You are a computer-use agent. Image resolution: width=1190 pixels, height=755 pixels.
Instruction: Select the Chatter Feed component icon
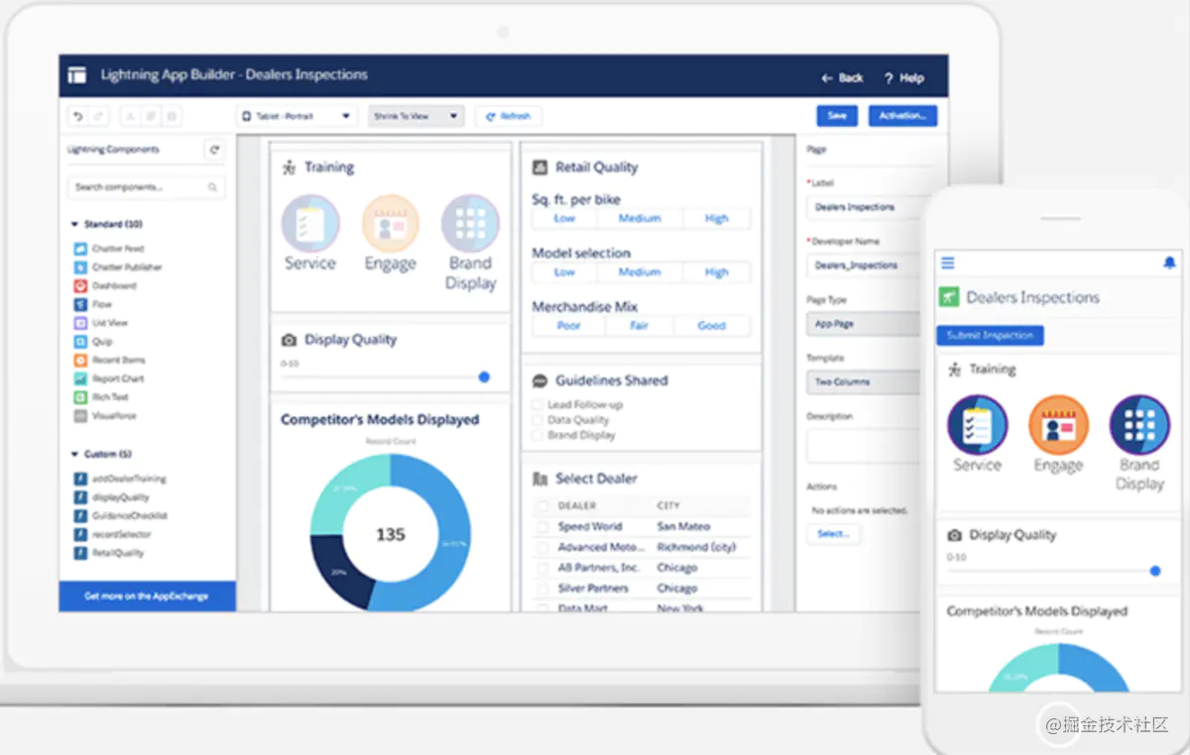(x=80, y=249)
